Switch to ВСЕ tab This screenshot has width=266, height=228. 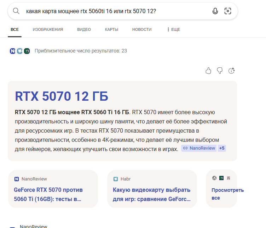point(15,29)
